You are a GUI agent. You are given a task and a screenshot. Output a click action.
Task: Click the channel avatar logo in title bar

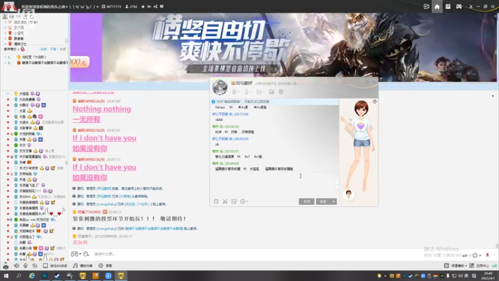pos(9,6)
